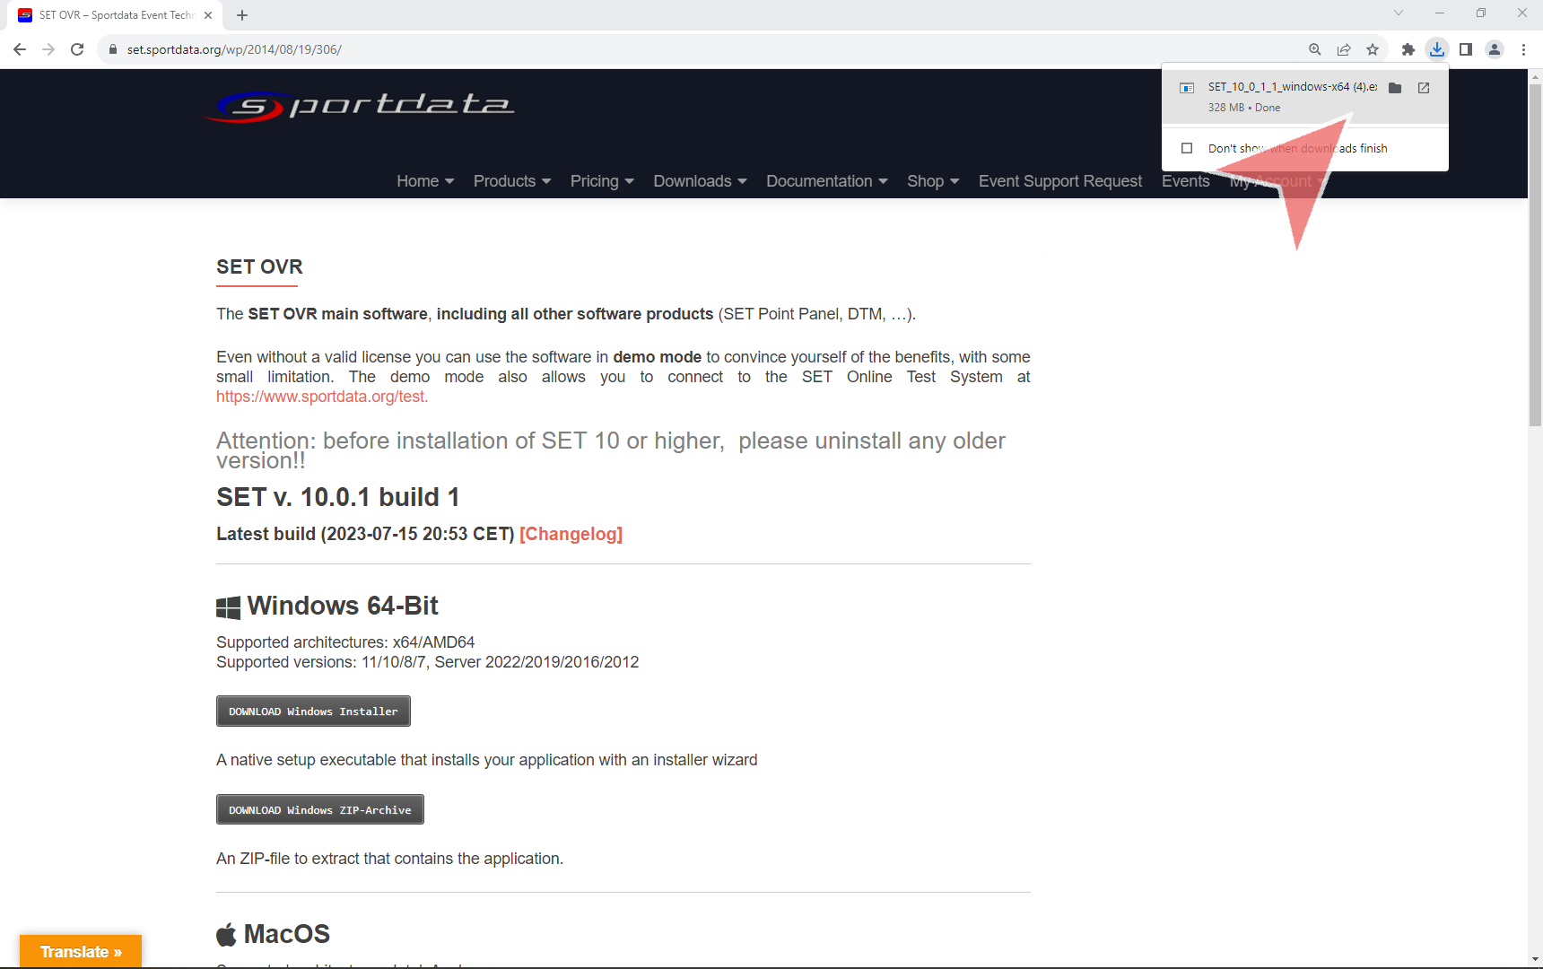Open a new browser tab

(x=242, y=15)
